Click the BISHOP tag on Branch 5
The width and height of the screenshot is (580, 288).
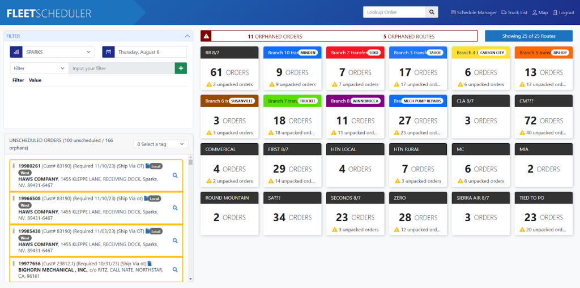560,53
